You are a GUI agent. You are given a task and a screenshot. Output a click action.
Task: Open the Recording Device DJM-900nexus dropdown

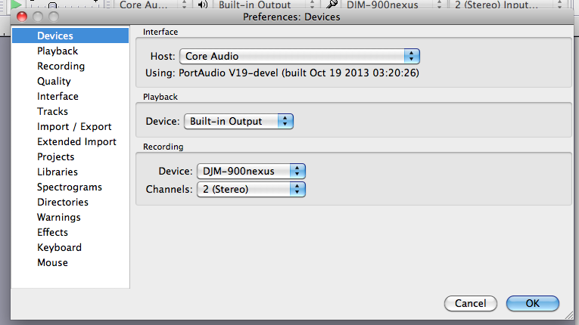(251, 172)
